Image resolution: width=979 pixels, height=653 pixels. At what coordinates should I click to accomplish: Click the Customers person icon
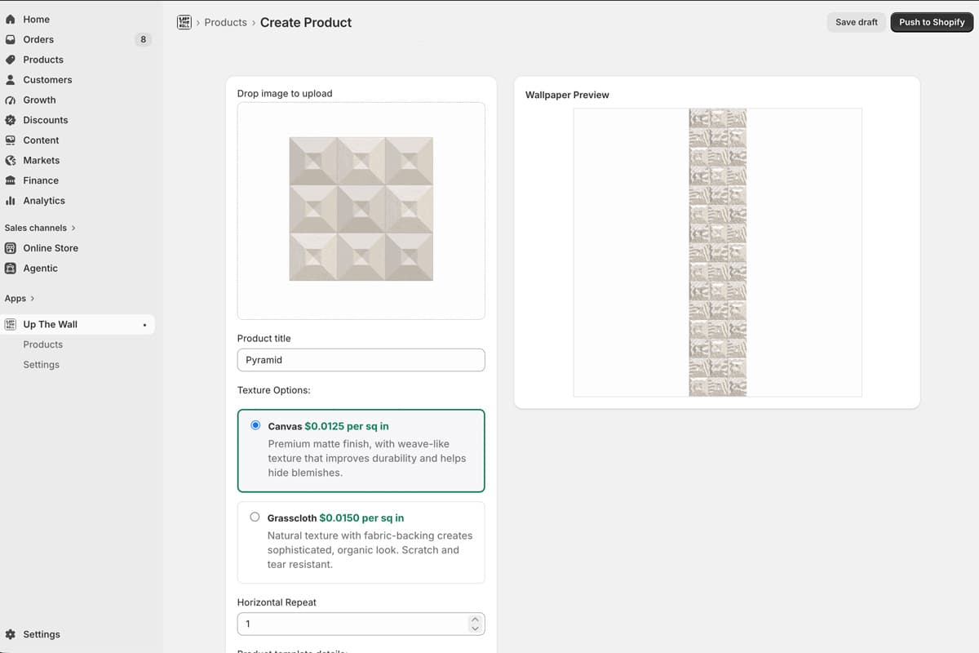[11, 79]
